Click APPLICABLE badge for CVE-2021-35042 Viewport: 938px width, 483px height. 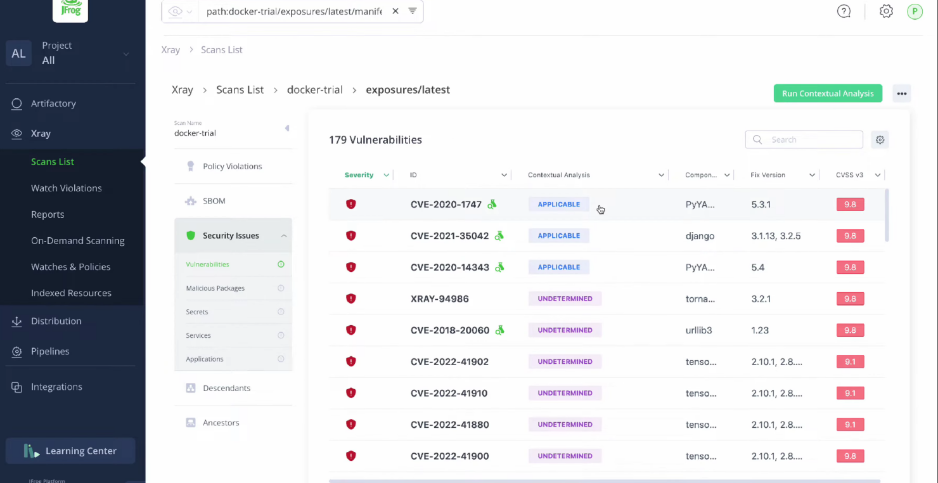pos(559,235)
